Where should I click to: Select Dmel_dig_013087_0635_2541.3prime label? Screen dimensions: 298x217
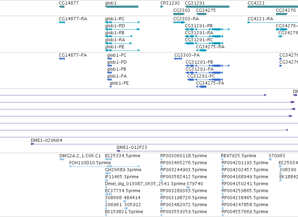[x=145, y=184]
